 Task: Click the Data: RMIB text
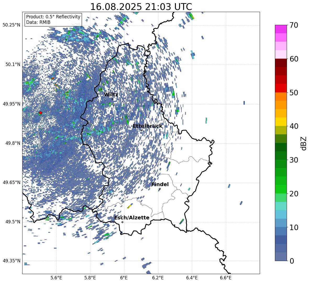(38, 22)
